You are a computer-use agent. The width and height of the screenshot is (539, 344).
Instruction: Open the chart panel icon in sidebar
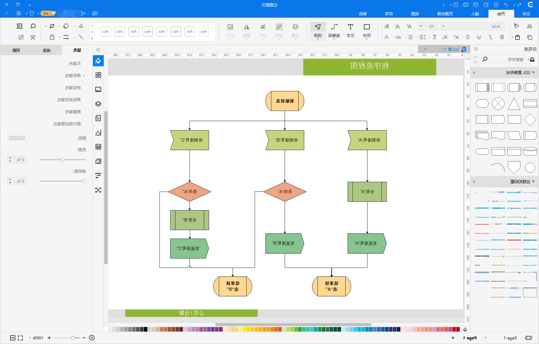[x=98, y=133]
